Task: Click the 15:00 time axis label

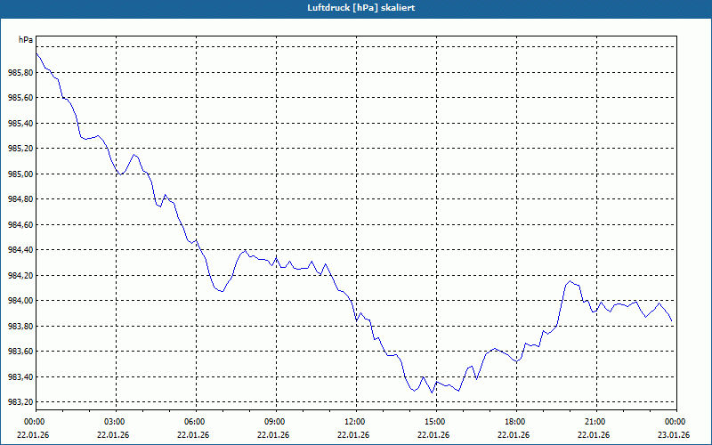Action: [x=436, y=422]
